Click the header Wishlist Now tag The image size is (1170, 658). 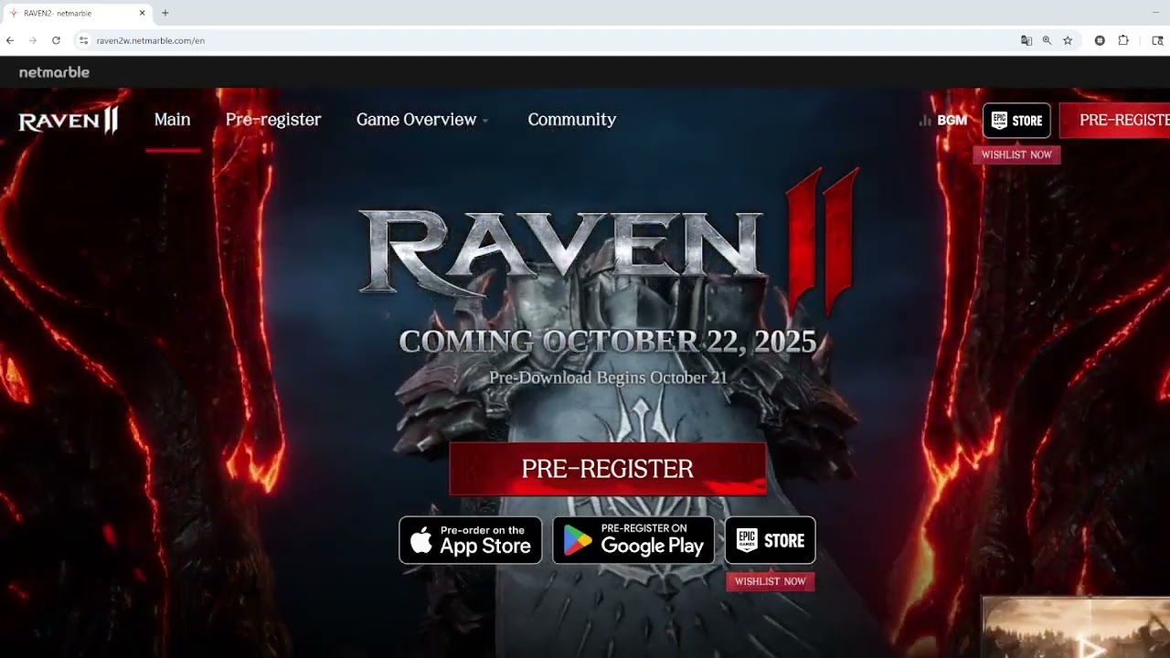pos(1016,154)
